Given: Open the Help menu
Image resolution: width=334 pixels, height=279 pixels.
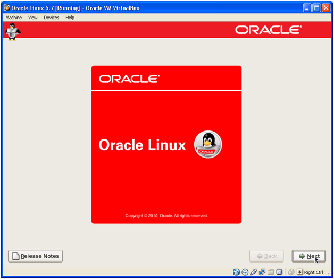Looking at the screenshot, I should [x=70, y=18].
